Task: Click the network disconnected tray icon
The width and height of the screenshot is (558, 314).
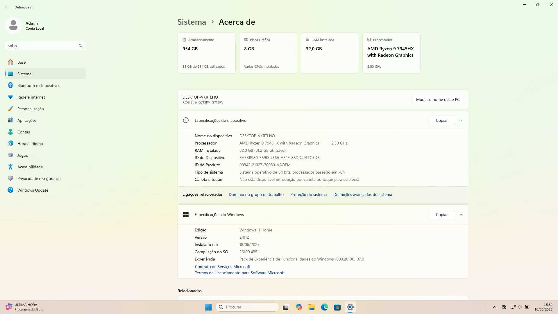Action: [x=513, y=307]
